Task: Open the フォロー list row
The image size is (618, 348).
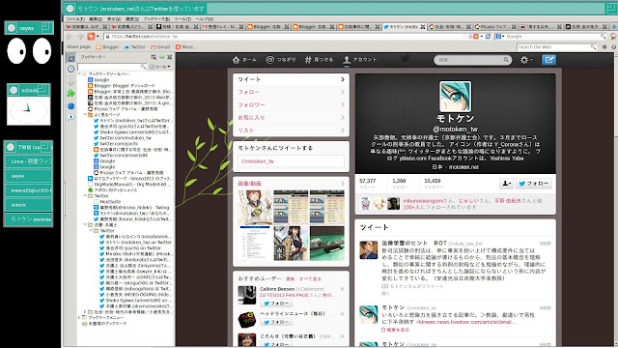Action: [x=291, y=93]
